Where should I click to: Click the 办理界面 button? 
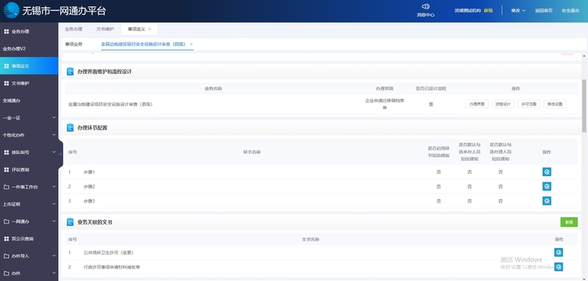[477, 104]
